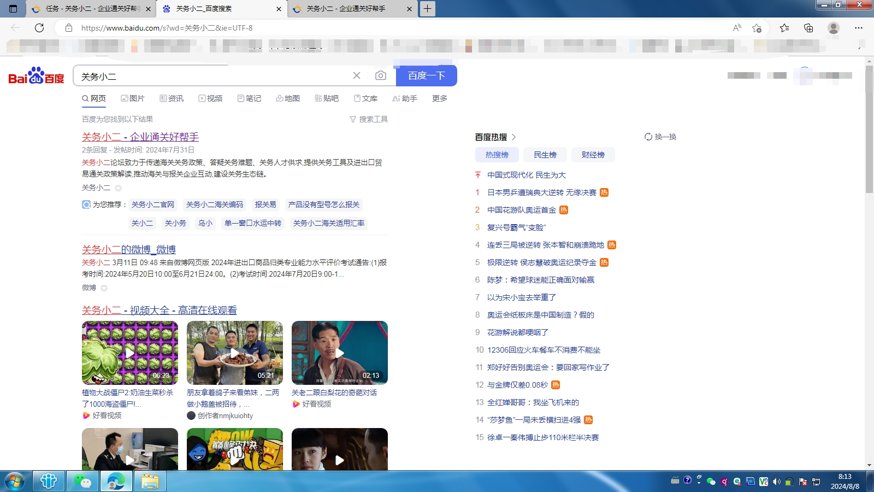Open WeChat from the taskbar
Viewport: 874px width, 492px height.
click(x=82, y=482)
